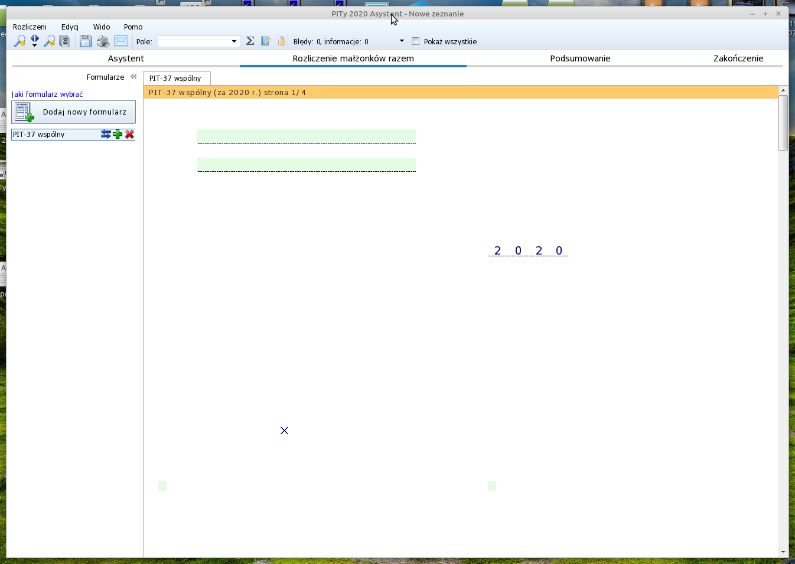Click 'Dodaj nowy formularz' button

click(74, 112)
